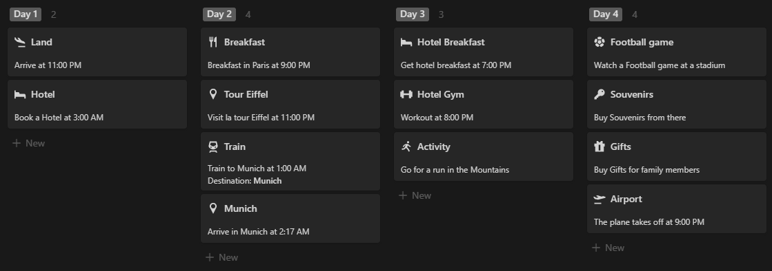
Task: Click the airplane landing icon on Land card
Action: (20, 42)
